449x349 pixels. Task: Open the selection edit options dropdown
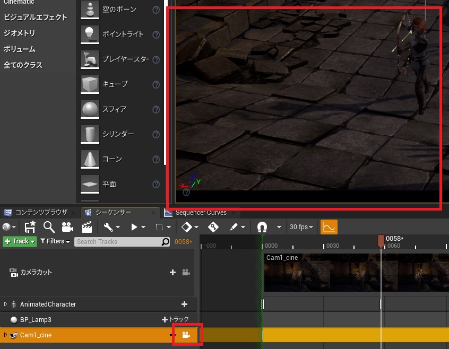pyautogui.click(x=163, y=227)
